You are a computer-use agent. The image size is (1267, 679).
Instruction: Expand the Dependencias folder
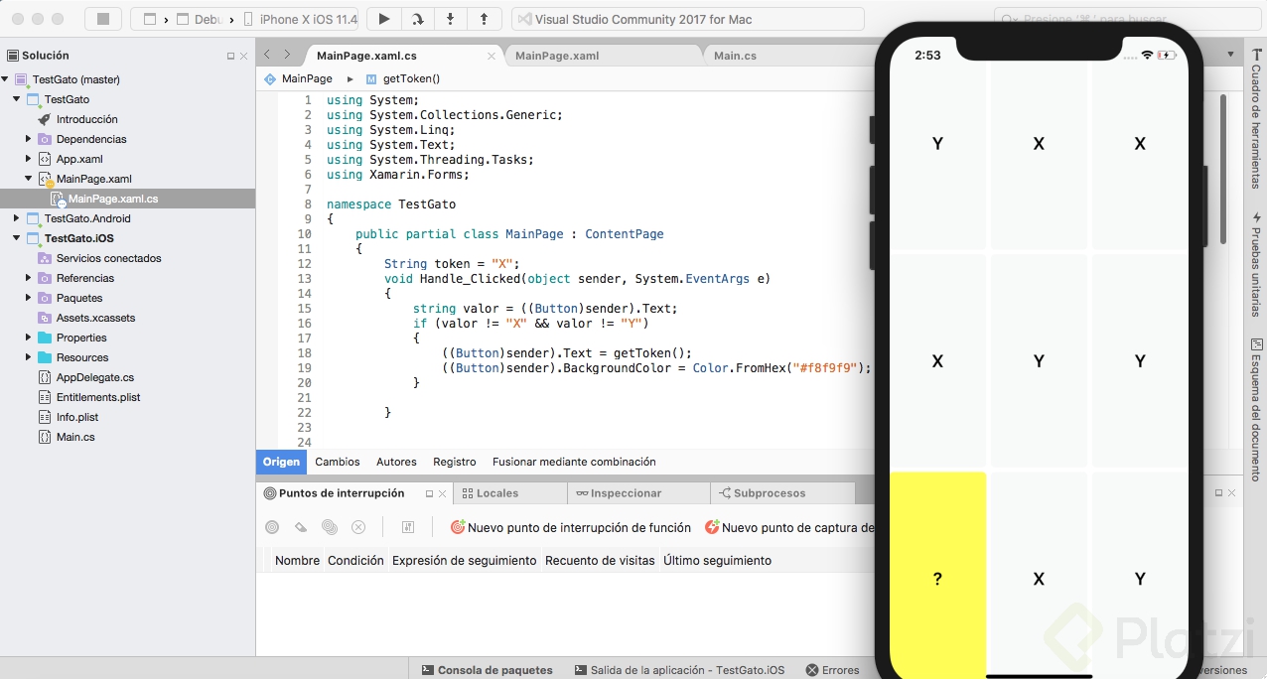point(29,139)
